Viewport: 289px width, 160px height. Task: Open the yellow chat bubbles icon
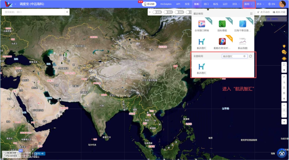pyautogui.click(x=284, y=52)
